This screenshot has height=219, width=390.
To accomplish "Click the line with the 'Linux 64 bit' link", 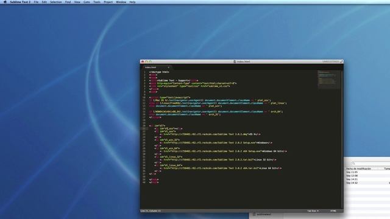I will click(221, 168).
